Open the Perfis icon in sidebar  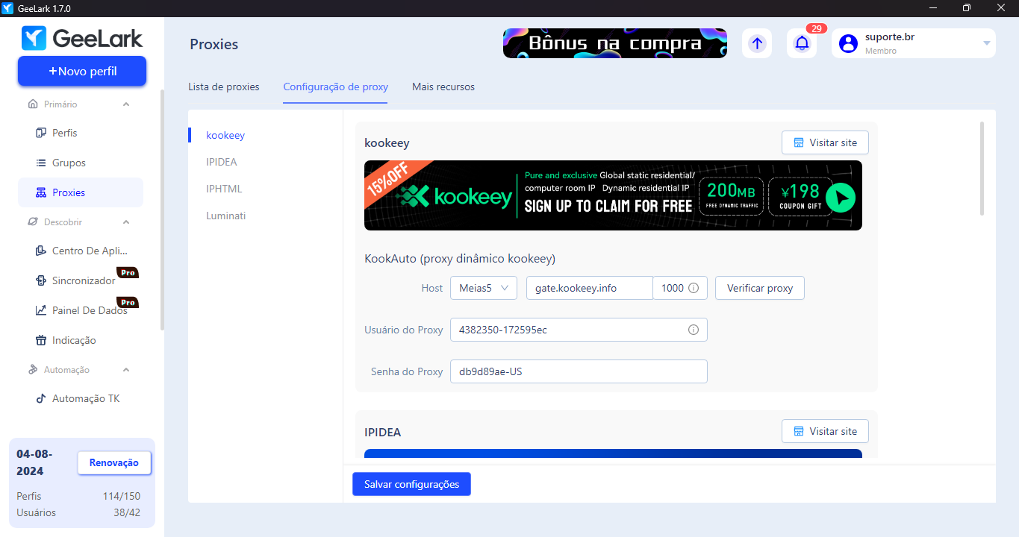41,133
